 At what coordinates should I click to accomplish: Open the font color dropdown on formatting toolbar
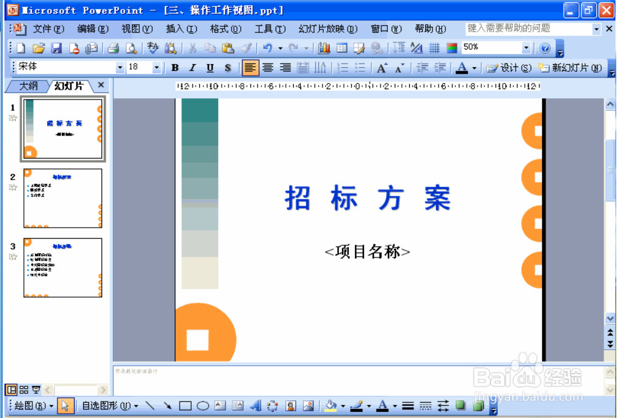pyautogui.click(x=474, y=68)
